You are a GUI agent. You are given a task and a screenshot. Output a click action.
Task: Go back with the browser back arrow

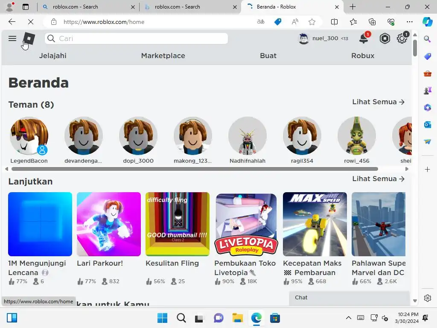(12, 22)
